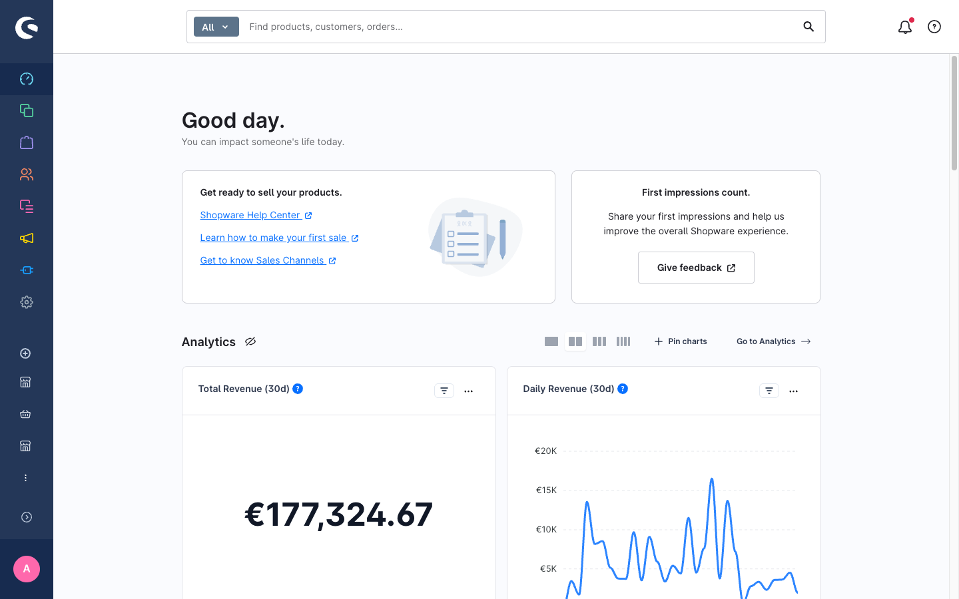Click the €15K axis label
The image size is (959, 599).
(x=546, y=491)
